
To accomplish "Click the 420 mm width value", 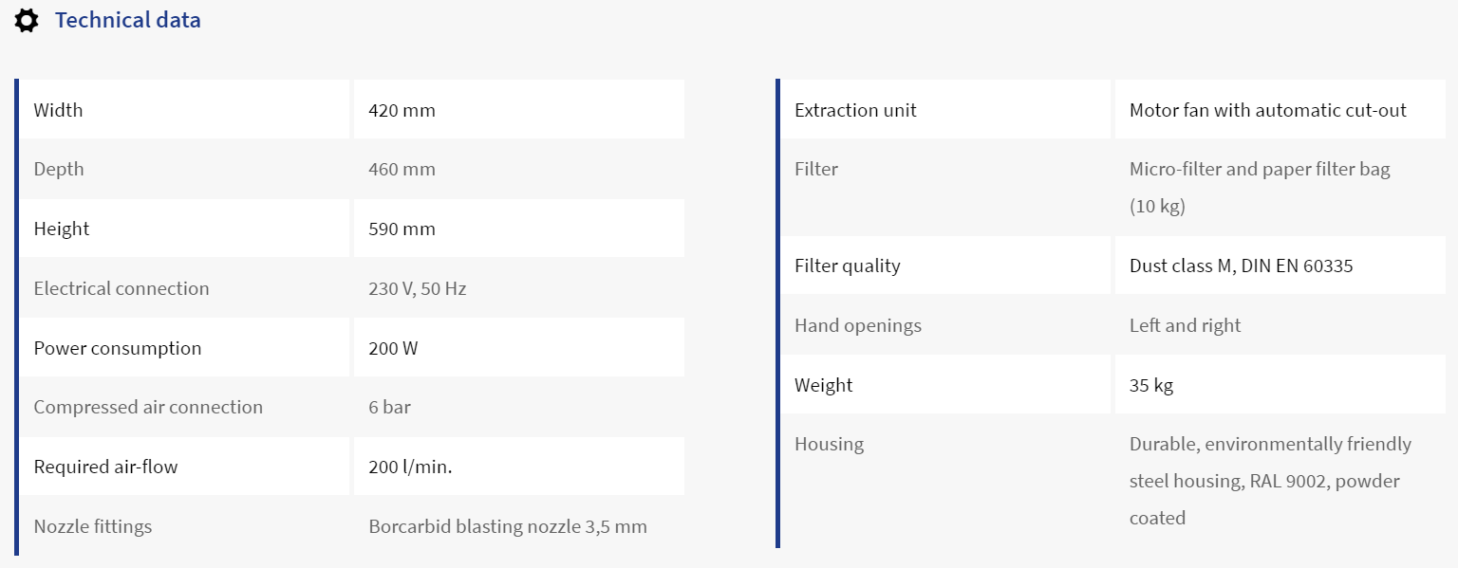I will (x=402, y=110).
